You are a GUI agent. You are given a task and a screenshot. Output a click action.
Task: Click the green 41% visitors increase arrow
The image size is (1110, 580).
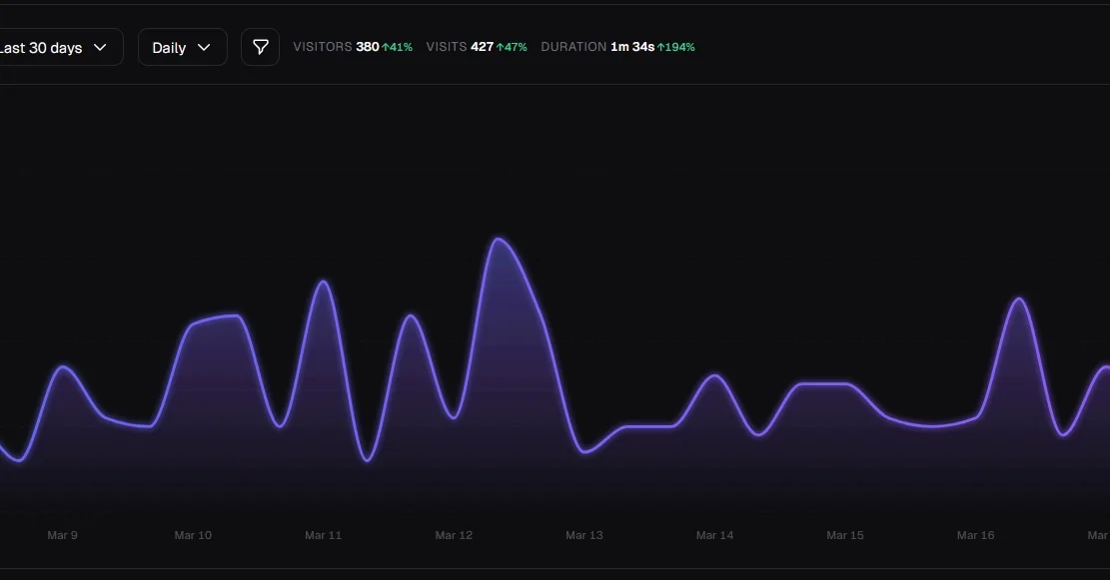(x=386, y=47)
